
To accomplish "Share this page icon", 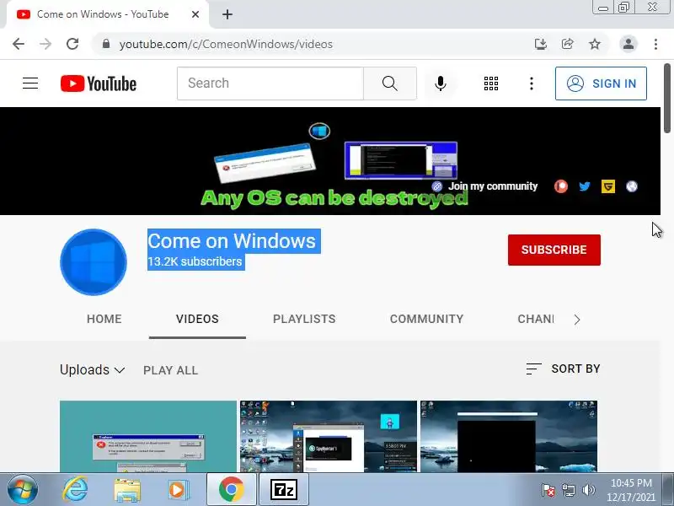I will [567, 44].
